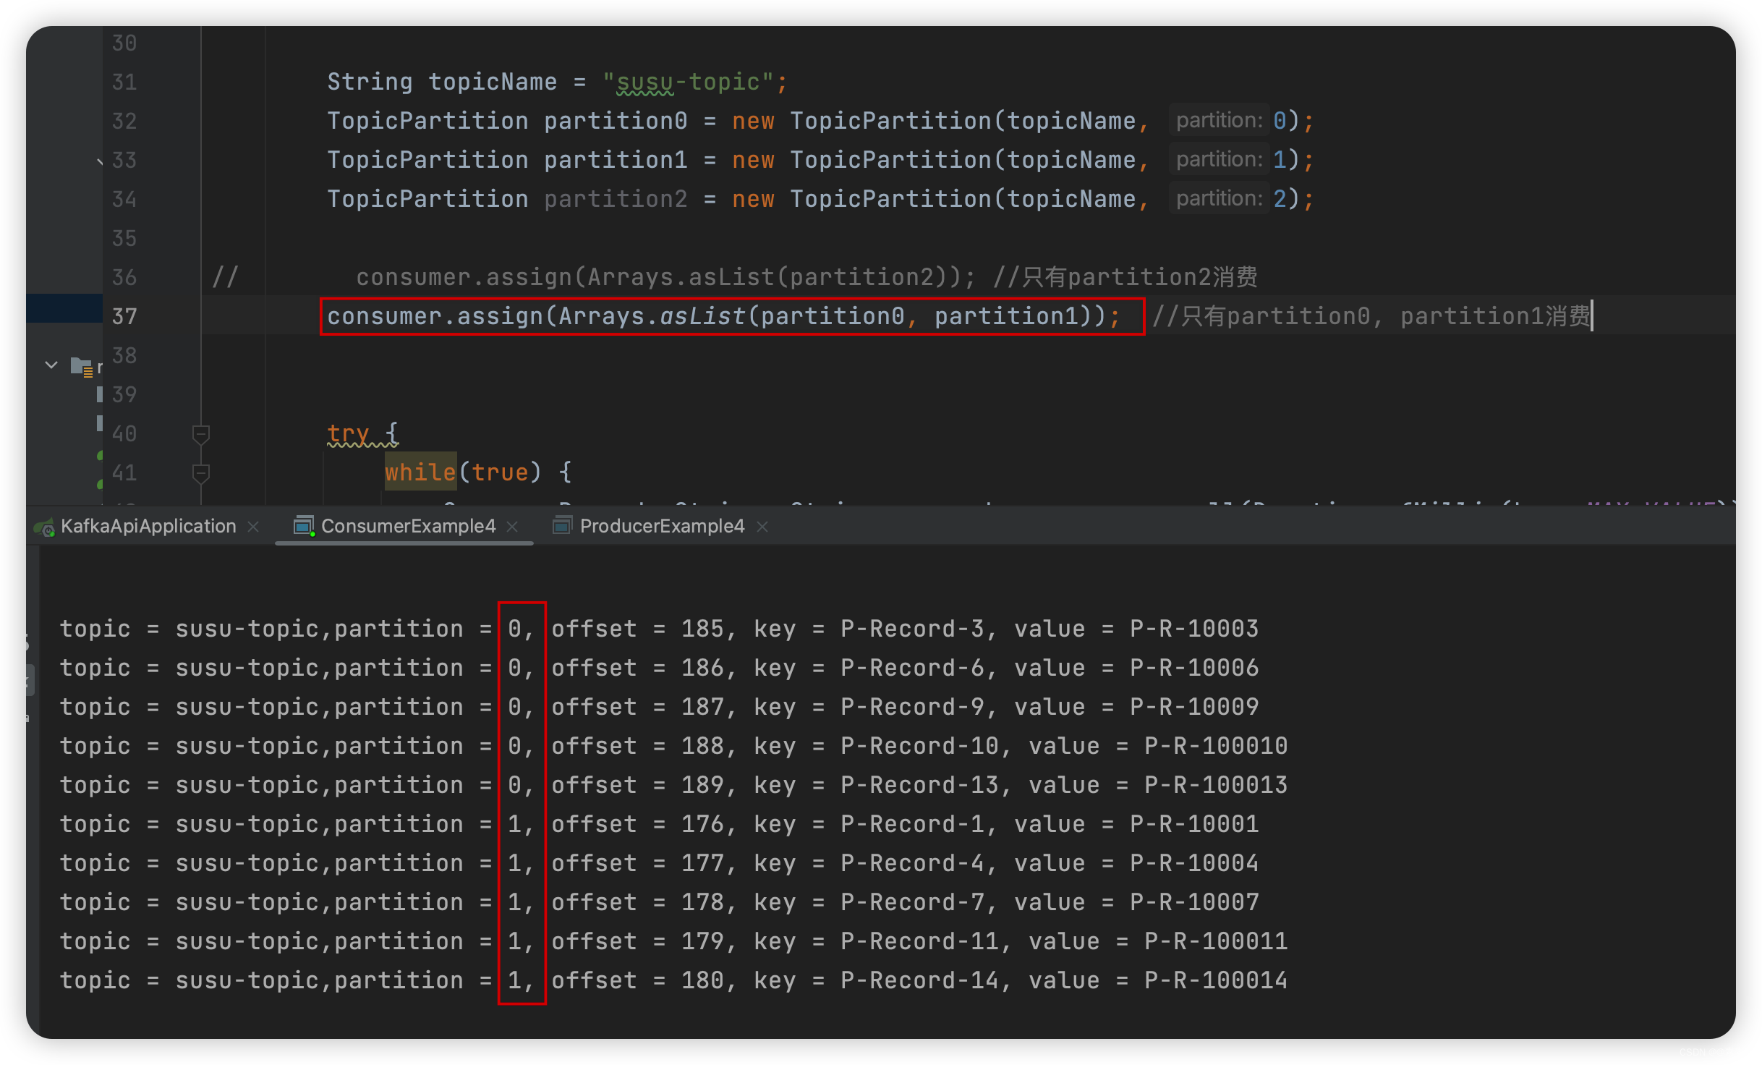Close the ConsumerExample4 tab
The width and height of the screenshot is (1762, 1065).
click(513, 527)
